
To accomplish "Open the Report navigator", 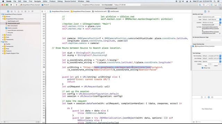I will tap(32, 11).
